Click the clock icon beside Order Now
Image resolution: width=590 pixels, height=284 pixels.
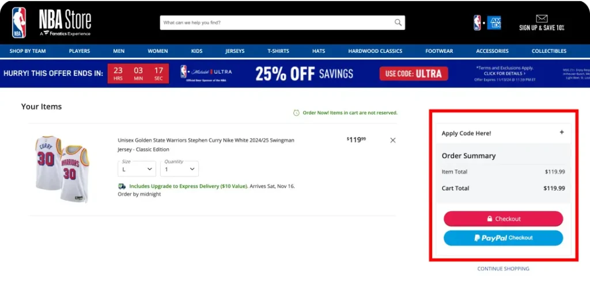click(296, 113)
